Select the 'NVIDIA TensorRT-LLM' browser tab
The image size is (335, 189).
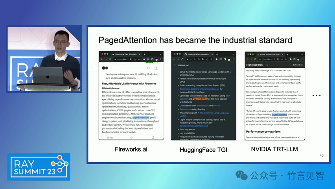click(x=270, y=55)
